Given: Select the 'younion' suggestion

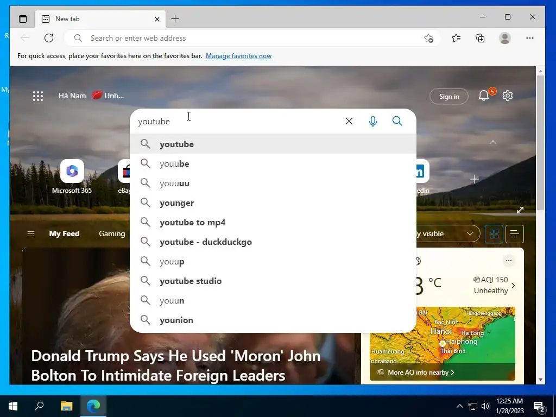Looking at the screenshot, I should 273,320.
